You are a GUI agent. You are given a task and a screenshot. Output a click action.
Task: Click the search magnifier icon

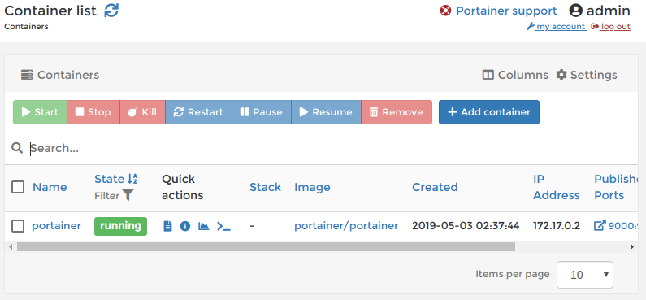[x=17, y=148]
